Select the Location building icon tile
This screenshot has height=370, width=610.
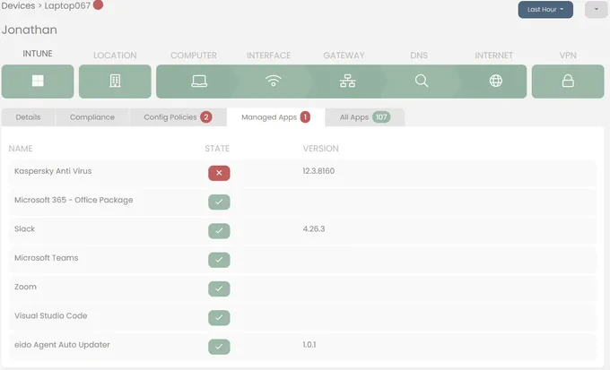[x=115, y=82]
